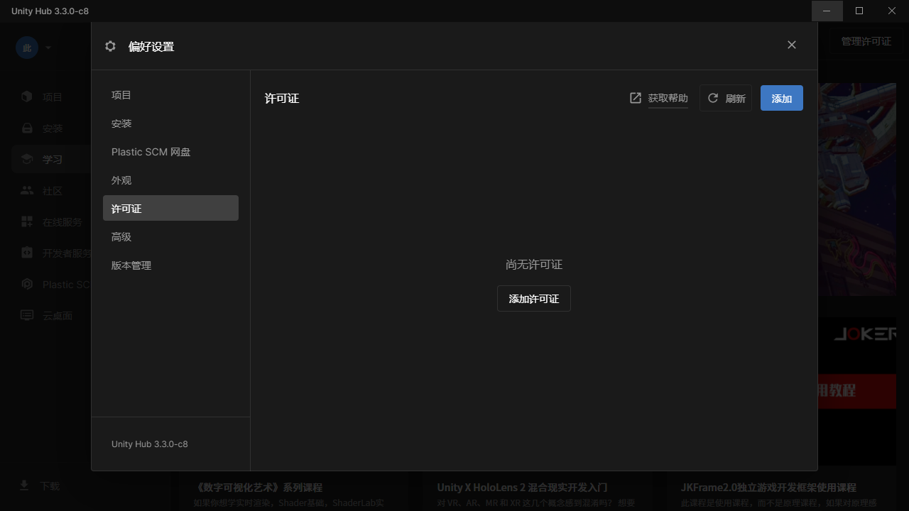Click the 在线服务 grid icon
This screenshot has width=909, height=511.
(x=27, y=221)
